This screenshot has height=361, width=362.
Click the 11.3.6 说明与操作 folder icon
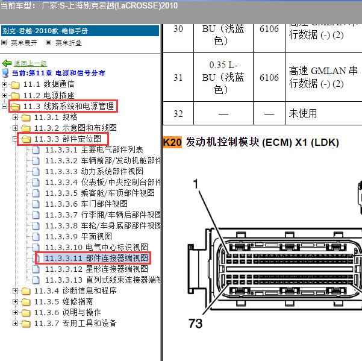click(26, 313)
